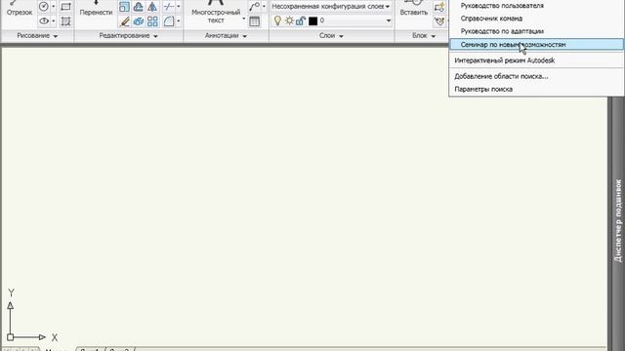This screenshot has width=625, height=351.
Task: Open the Fillet tool dropdown arrow
Action: click(x=178, y=20)
